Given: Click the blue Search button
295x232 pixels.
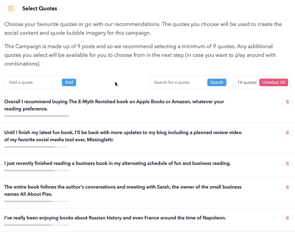Looking at the screenshot, I should [217, 82].
